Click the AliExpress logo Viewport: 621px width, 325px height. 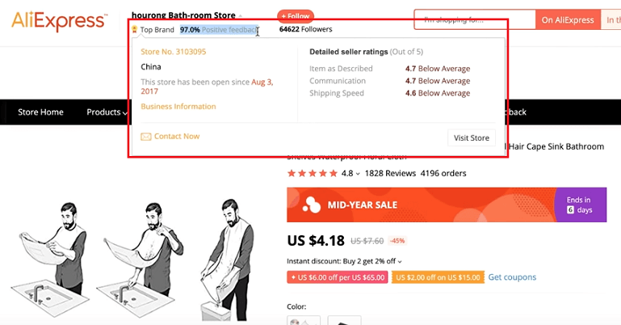click(59, 19)
